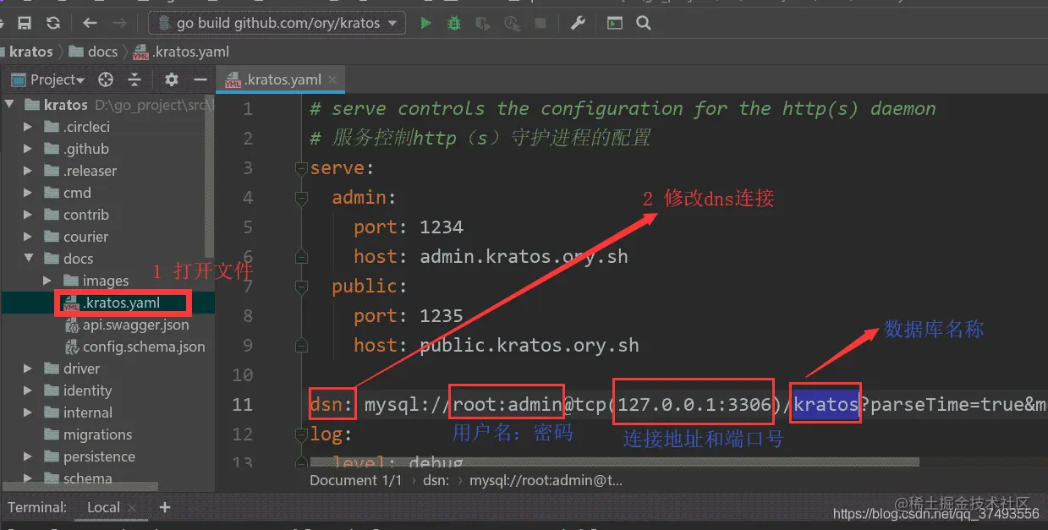This screenshot has width=1048, height=530.
Task: Open settings via the wrench icon
Action: point(578,23)
